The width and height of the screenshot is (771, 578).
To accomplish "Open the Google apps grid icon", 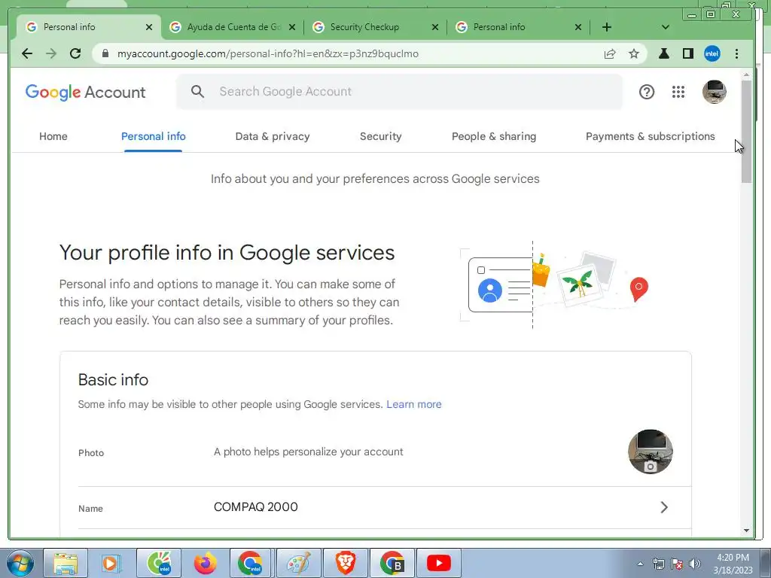I will point(678,92).
